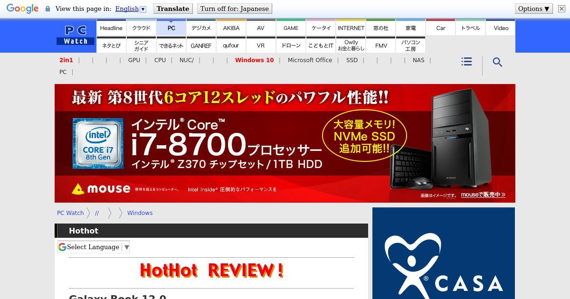Click the 2in1 topic link
570x299 pixels.
coord(66,60)
